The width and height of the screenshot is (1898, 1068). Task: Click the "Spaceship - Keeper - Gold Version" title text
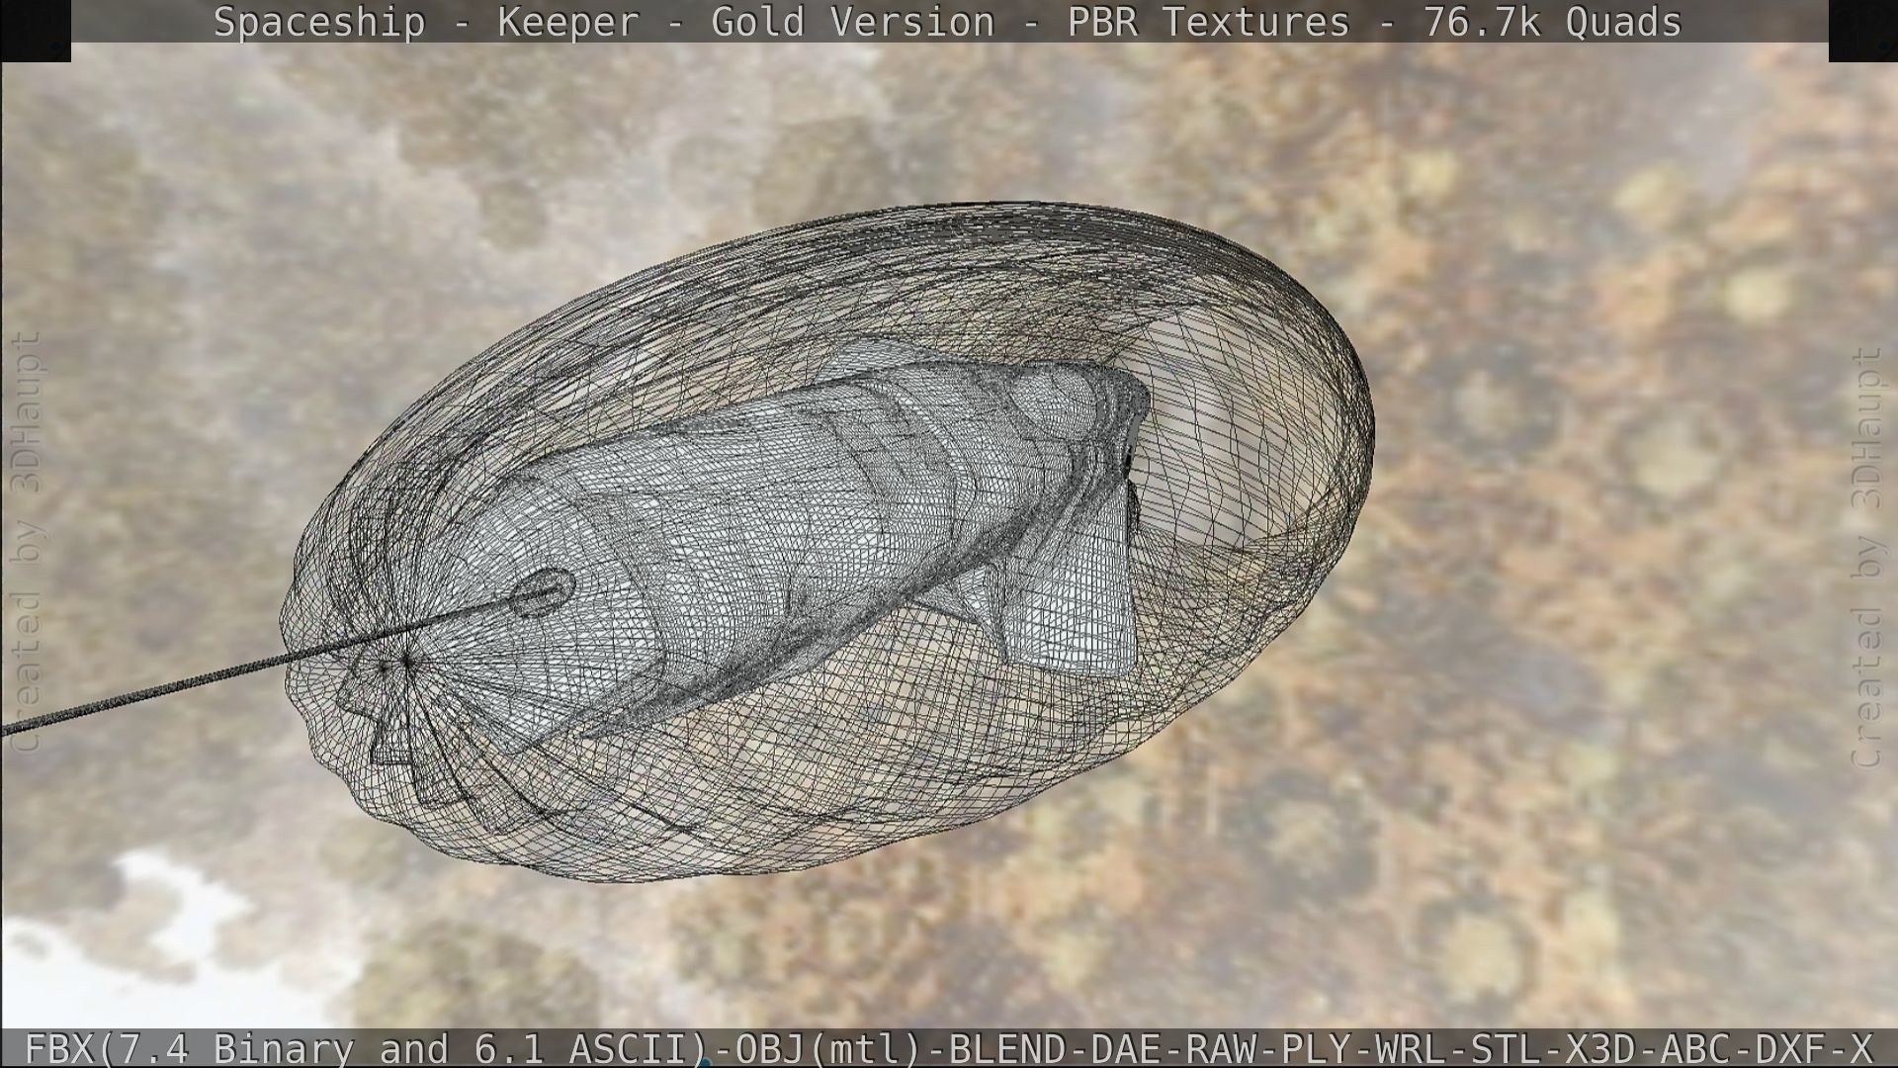click(604, 22)
